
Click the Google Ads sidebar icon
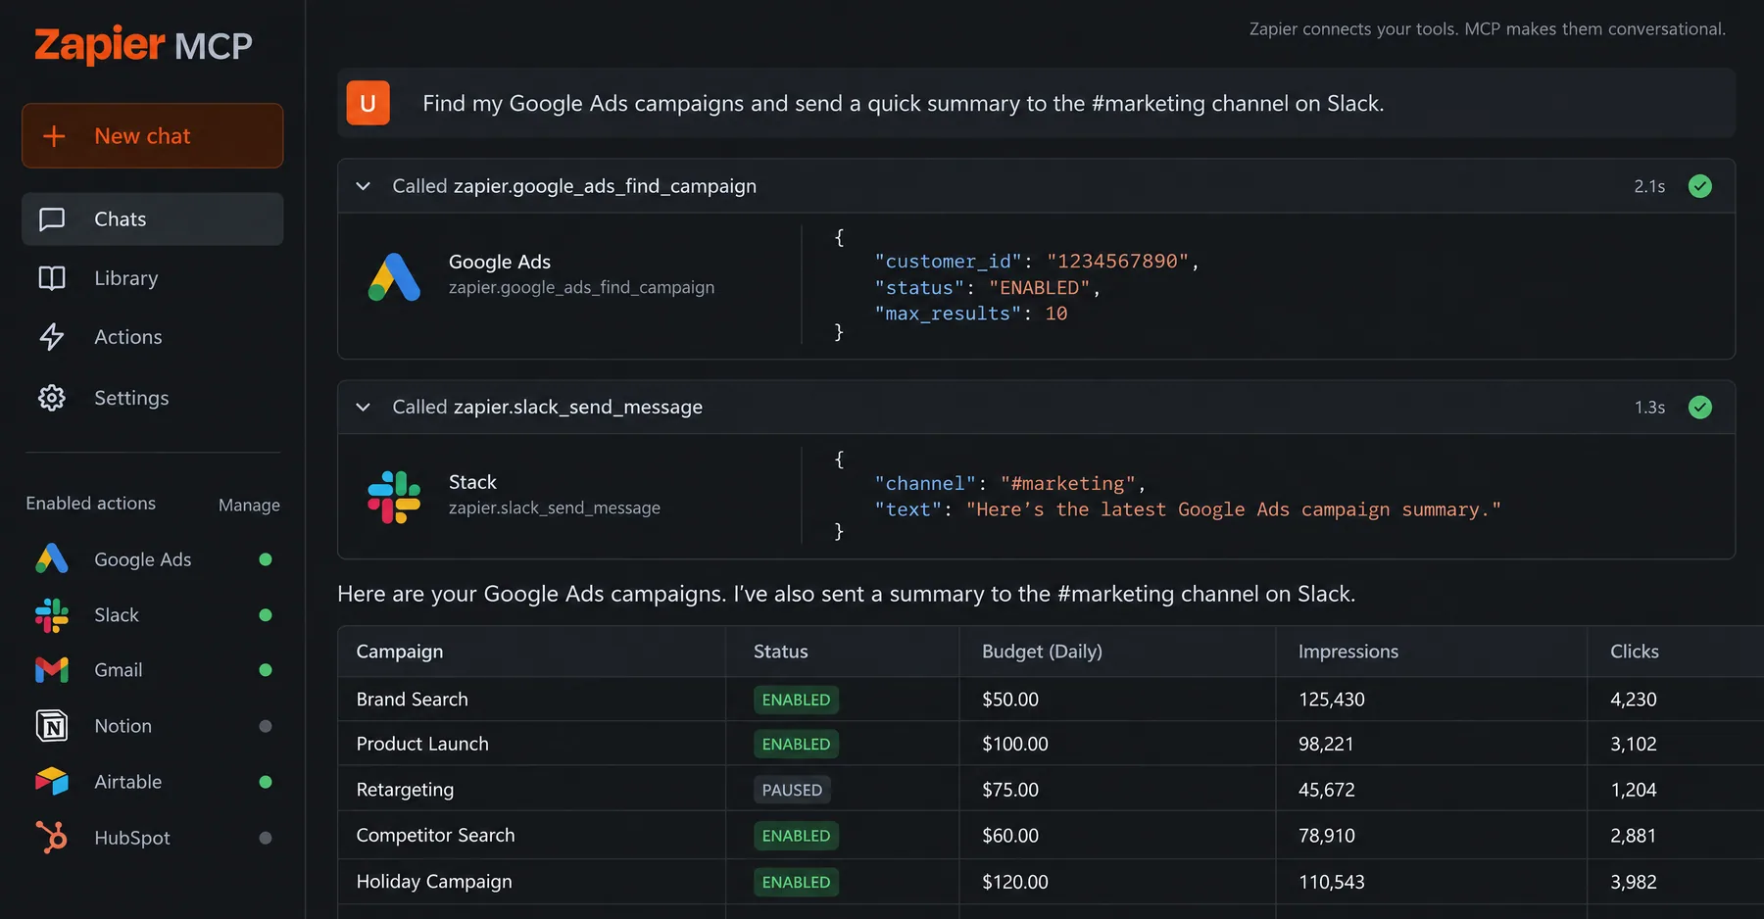(x=52, y=558)
